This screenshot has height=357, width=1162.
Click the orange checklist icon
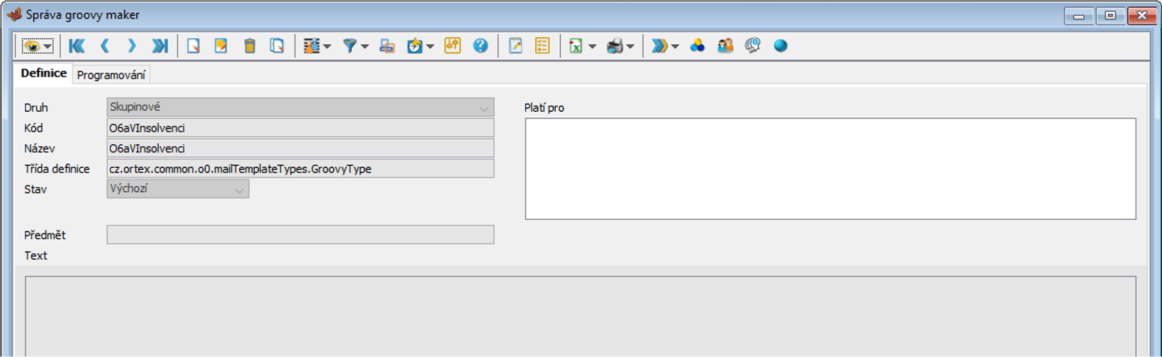pyautogui.click(x=542, y=46)
